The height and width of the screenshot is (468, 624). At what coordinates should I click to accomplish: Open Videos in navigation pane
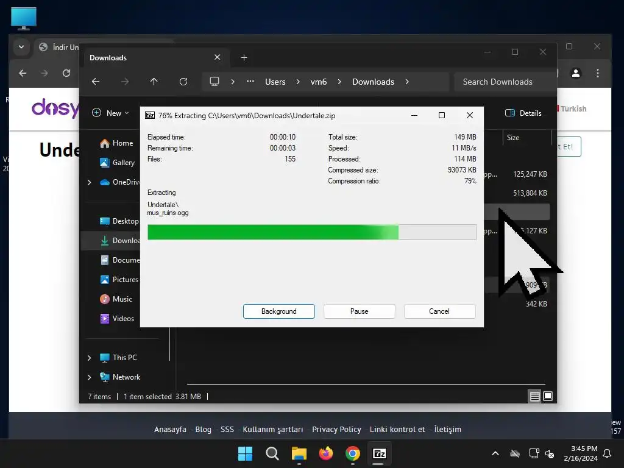coord(118,318)
